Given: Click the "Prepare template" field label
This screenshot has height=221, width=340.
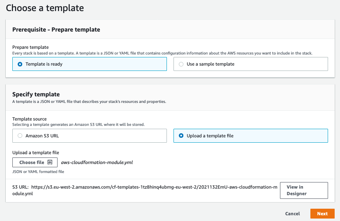Looking at the screenshot, I should [x=30, y=47].
